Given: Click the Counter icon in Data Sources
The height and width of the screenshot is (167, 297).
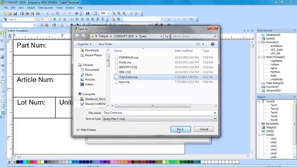Looking at the screenshot, I should [x=263, y=87].
